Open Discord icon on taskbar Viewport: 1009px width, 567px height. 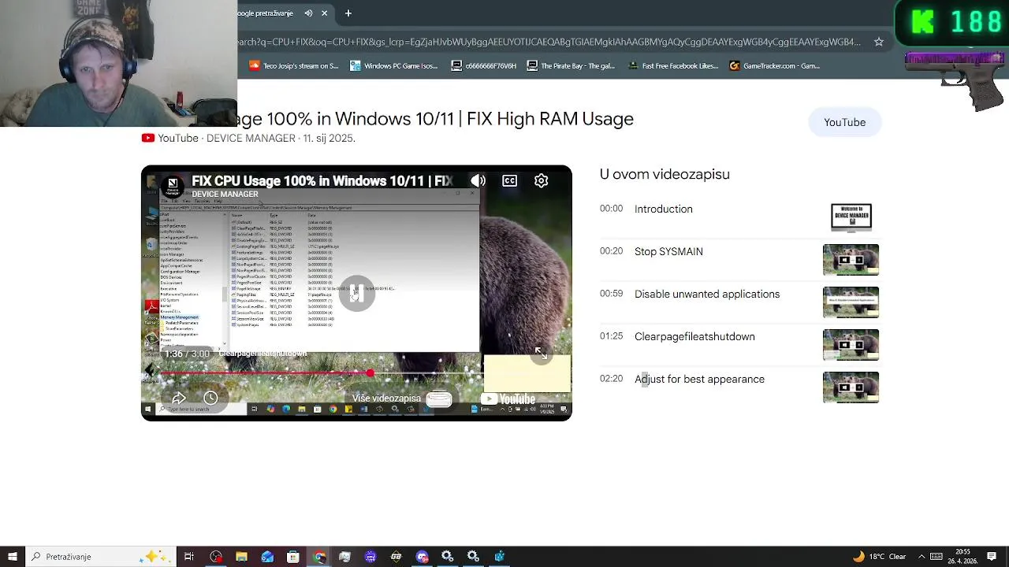click(422, 557)
